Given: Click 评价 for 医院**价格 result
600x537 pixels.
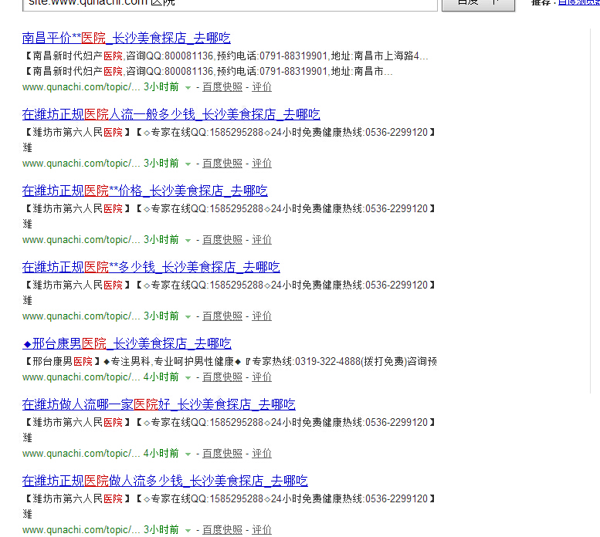Looking at the screenshot, I should tap(262, 240).
